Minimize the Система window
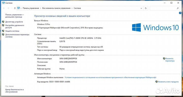This screenshot has width=183, height=97. point(165,3)
